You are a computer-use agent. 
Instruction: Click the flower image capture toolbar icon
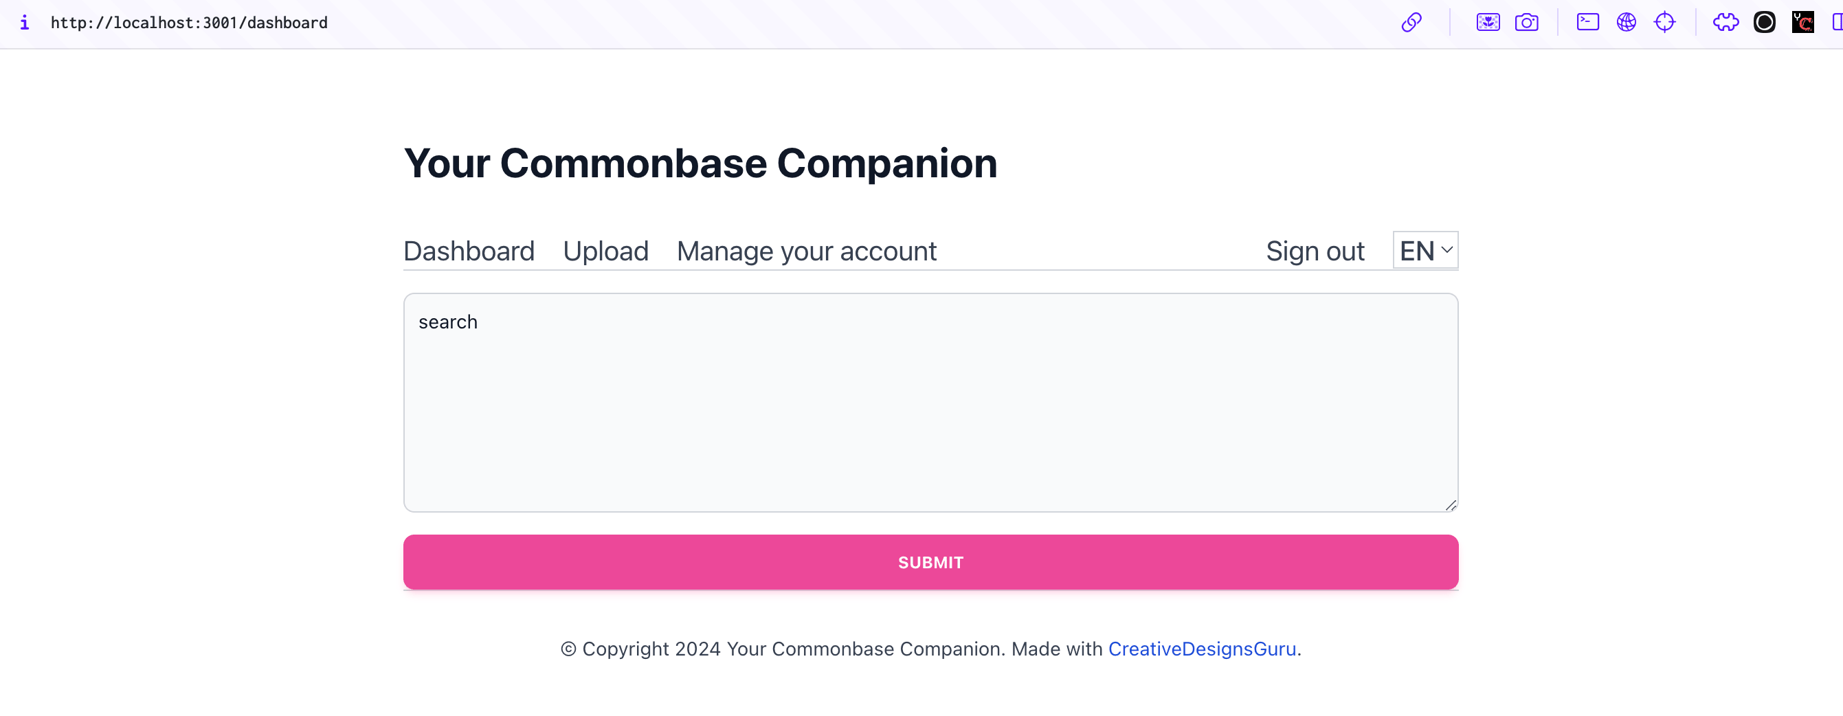(x=1488, y=22)
